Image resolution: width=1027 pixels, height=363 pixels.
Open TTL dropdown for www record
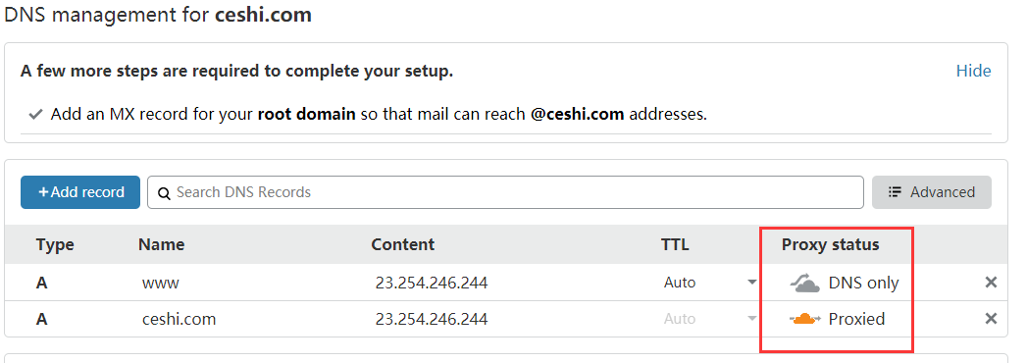click(710, 284)
